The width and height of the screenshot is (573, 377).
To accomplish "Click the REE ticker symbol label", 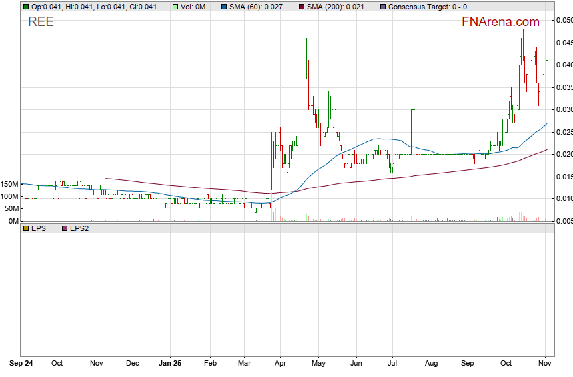I will coord(41,21).
